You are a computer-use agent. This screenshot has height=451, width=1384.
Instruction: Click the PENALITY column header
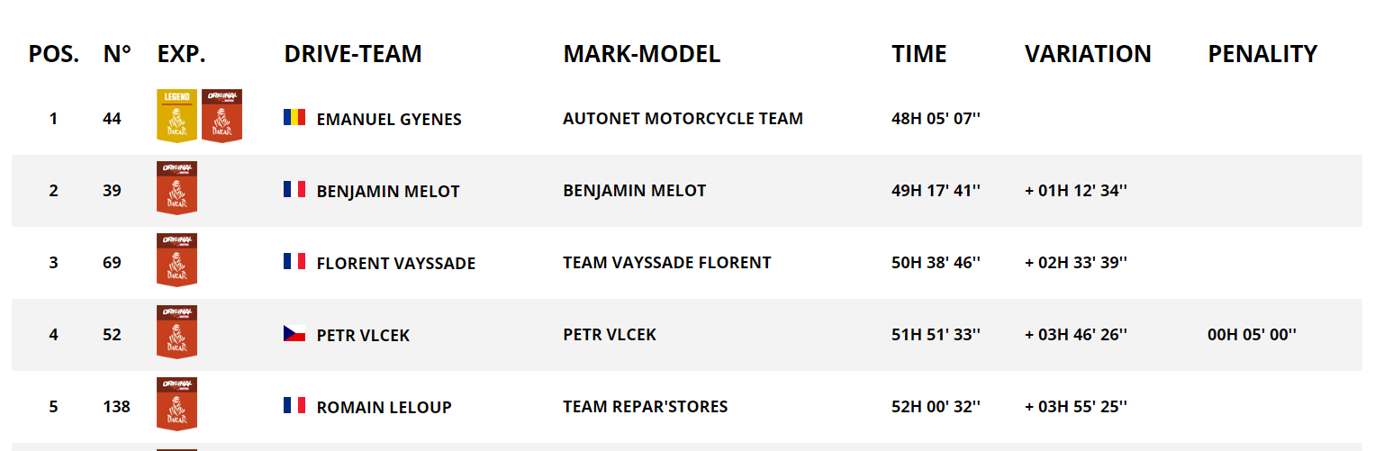[x=1262, y=54]
